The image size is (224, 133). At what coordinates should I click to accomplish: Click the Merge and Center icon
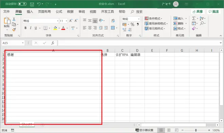(113, 28)
